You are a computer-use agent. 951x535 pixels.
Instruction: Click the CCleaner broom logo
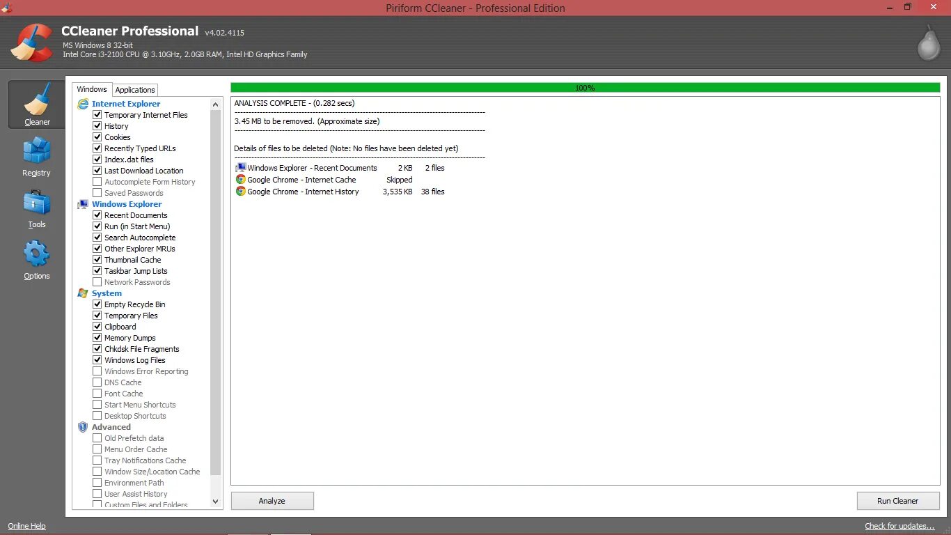pos(32,42)
